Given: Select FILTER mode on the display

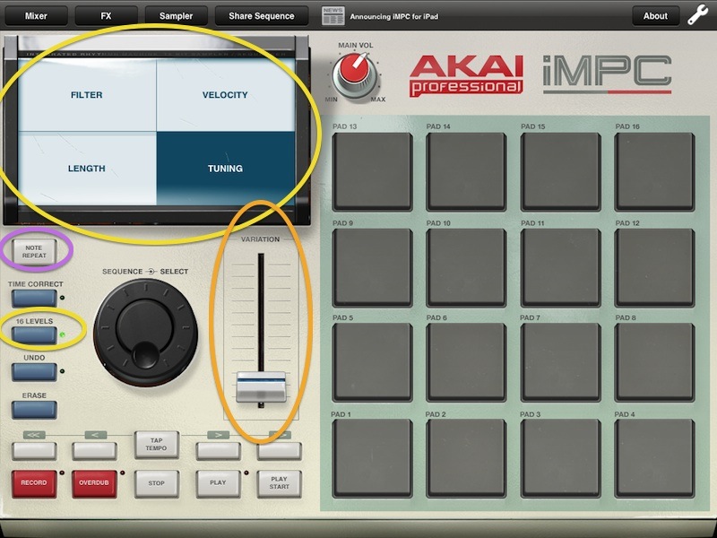Looking at the screenshot, I should [x=87, y=95].
